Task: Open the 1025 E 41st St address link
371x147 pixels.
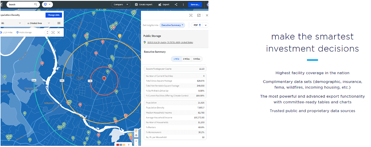Action: point(170,42)
